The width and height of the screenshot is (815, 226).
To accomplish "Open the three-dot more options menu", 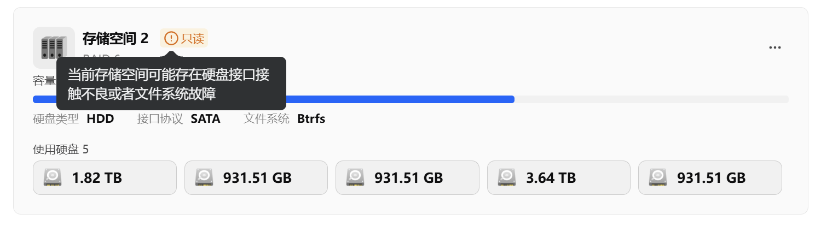I will 774,47.
